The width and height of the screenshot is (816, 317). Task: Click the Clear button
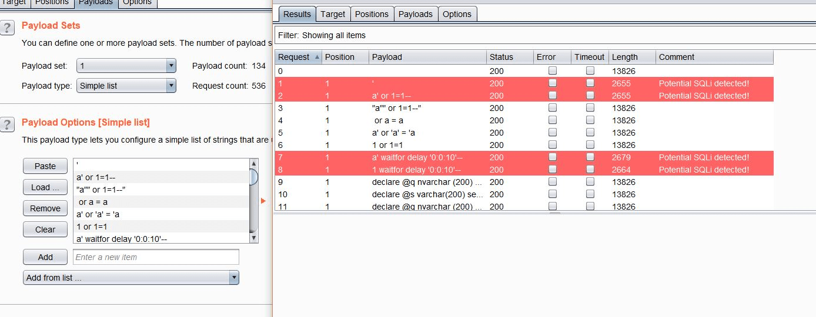click(x=45, y=230)
